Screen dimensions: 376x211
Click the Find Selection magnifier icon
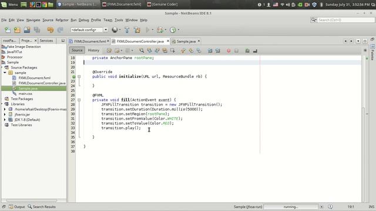(x=142, y=50)
